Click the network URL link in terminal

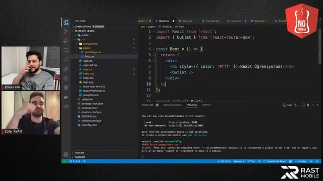click(x=186, y=125)
